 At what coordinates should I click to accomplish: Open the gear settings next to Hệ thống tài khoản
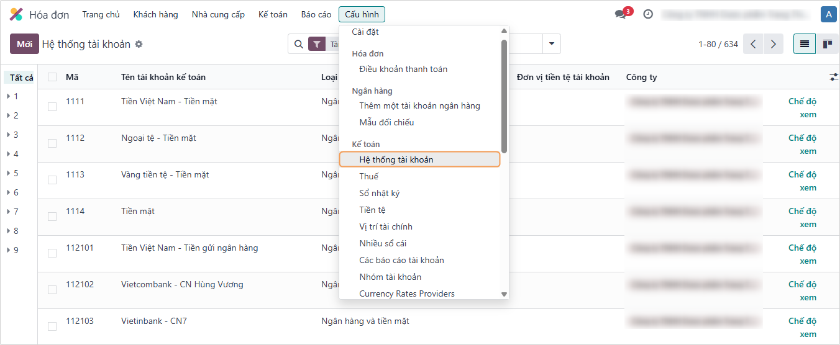(139, 44)
